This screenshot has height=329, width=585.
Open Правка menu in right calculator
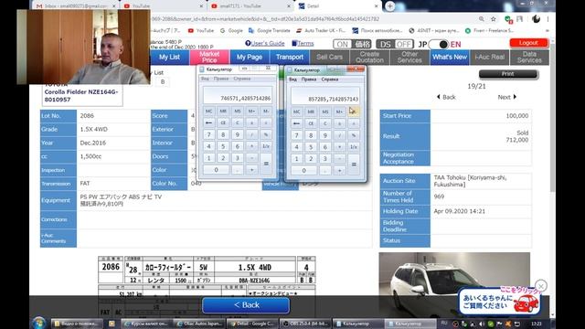(309, 80)
